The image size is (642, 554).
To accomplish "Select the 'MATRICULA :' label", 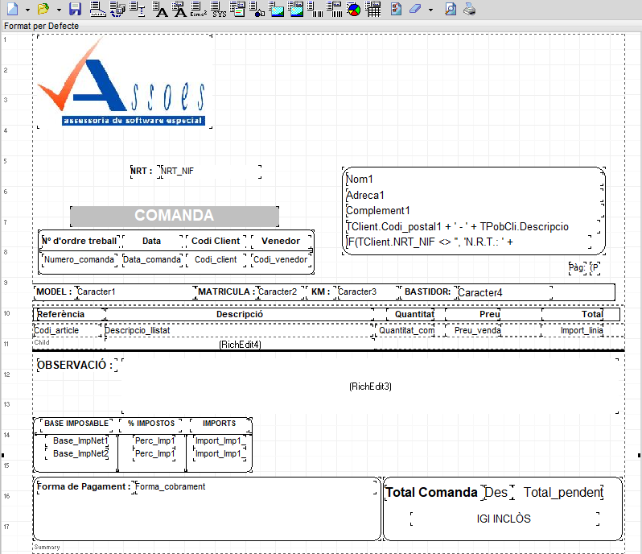I will tap(226, 291).
